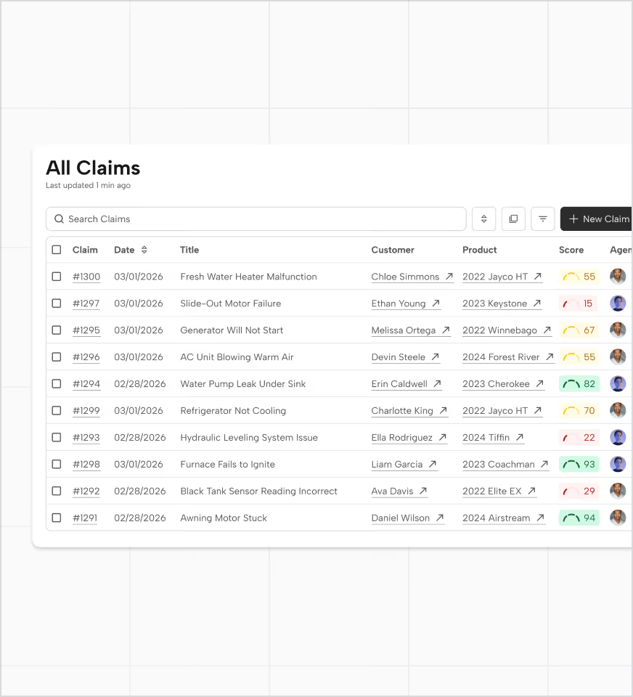The height and width of the screenshot is (697, 633).
Task: Click score badge 94 on Awning row
Action: pos(579,518)
